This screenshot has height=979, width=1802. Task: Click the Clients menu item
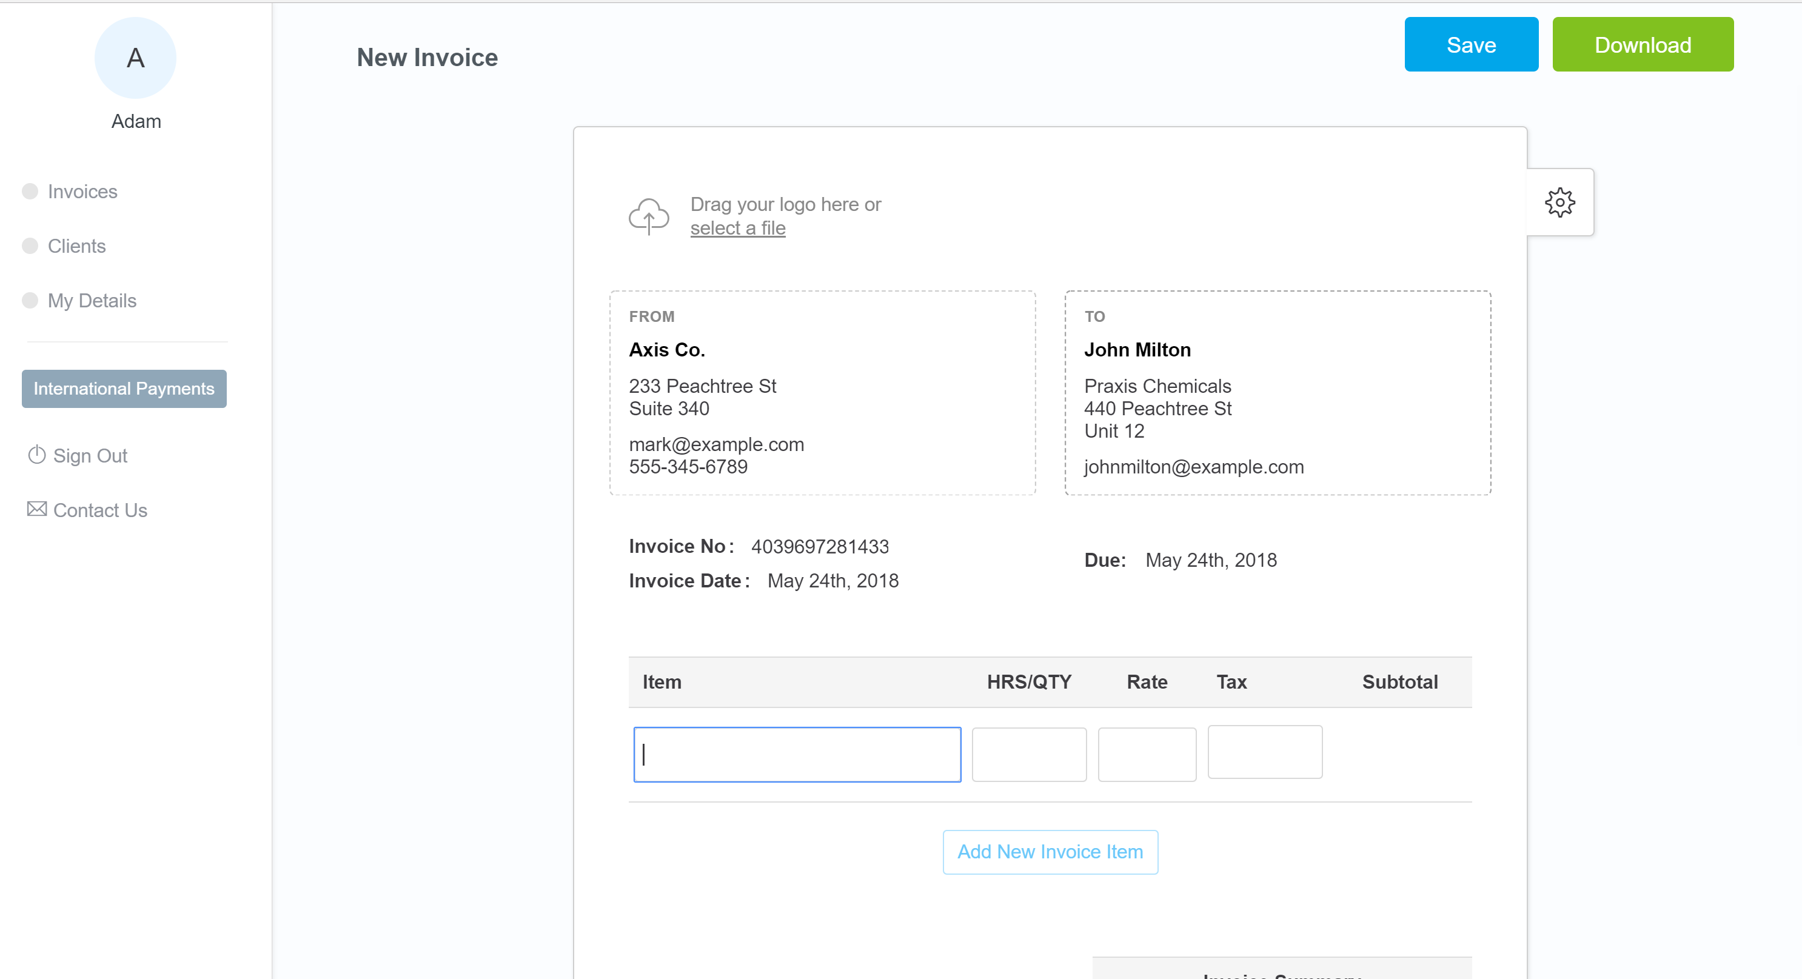[77, 246]
